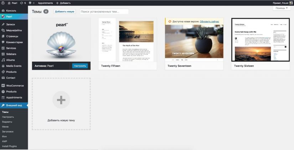Select the Twenty Fifteen theme screenshot

click(x=128, y=40)
